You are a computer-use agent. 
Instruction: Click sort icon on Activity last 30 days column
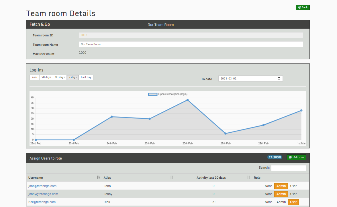coord(248,178)
